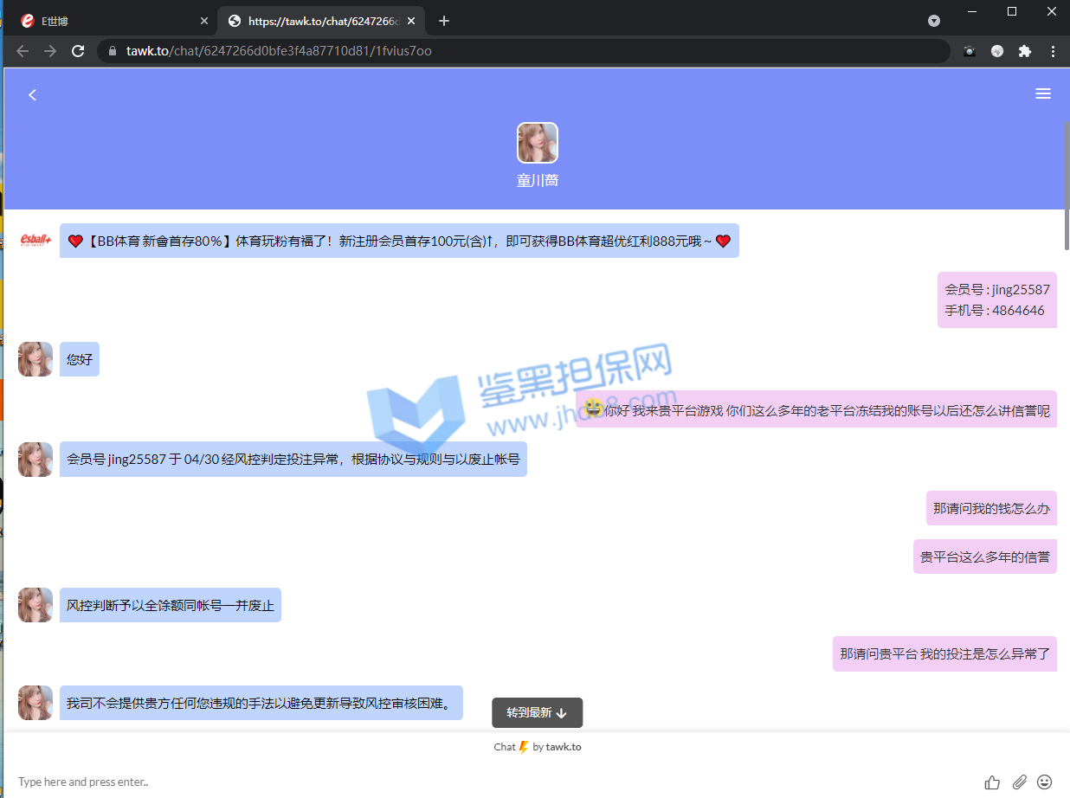This screenshot has height=798, width=1070.
Task: Reload the current page
Action: click(x=78, y=51)
